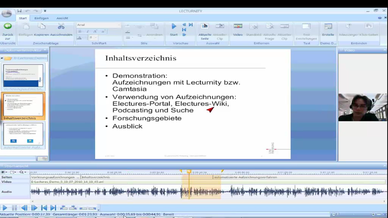
Task: Select the Aktuelle Seite icon
Action: pos(205,26)
